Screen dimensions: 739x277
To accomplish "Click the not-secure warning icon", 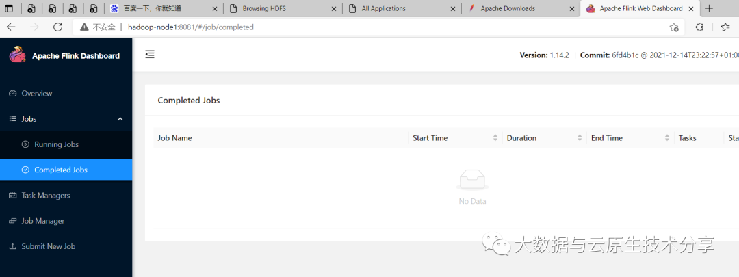I will (84, 27).
